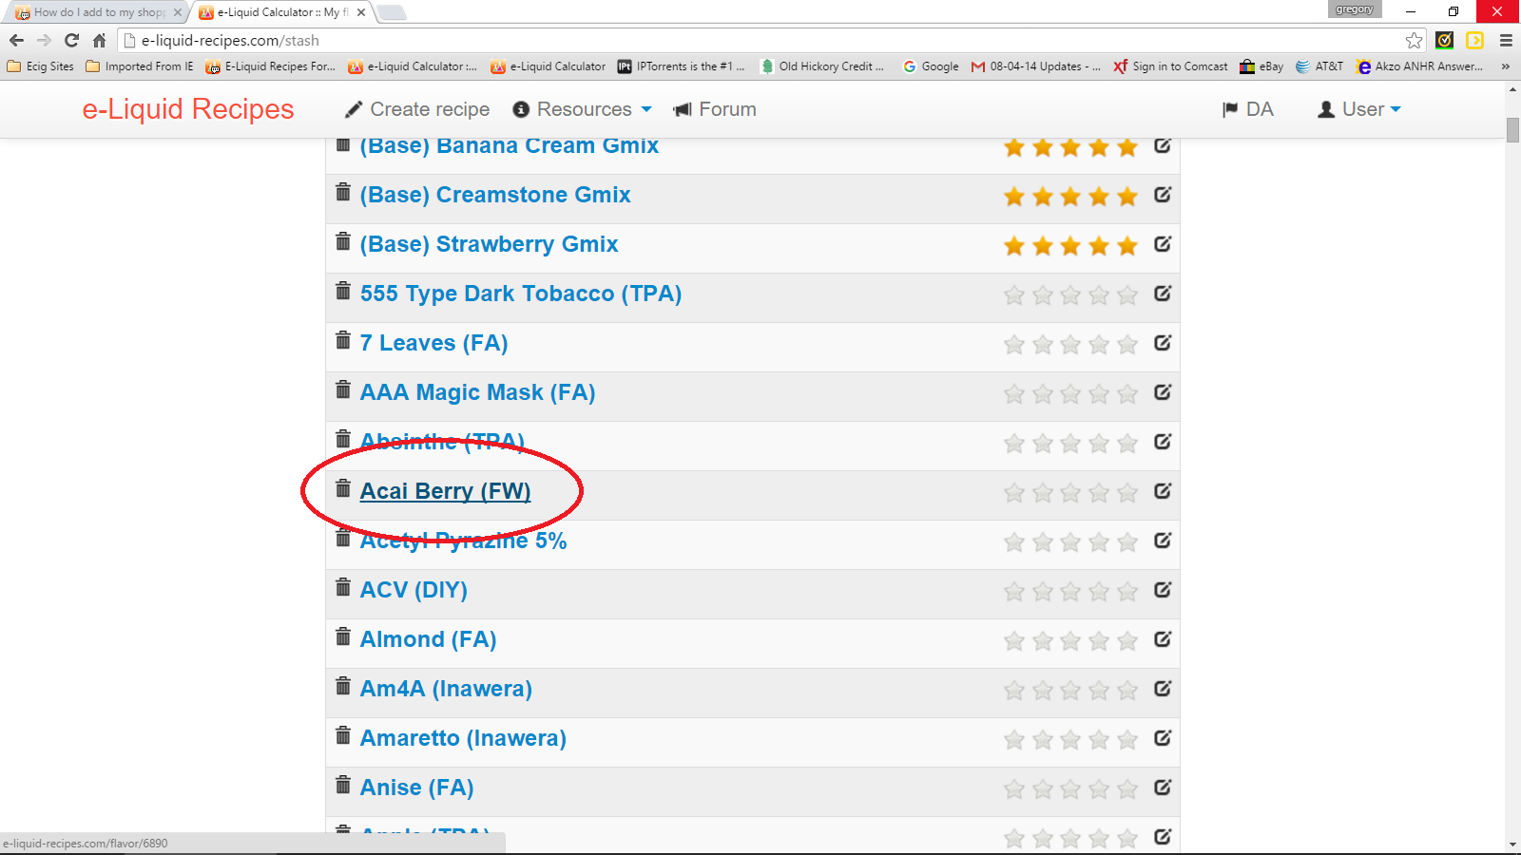This screenshot has height=855, width=1521.
Task: Open edit icon for (Base) Strawberry Gmix
Action: pyautogui.click(x=1163, y=244)
